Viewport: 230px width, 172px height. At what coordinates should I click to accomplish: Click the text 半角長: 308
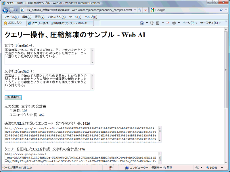click(18, 111)
